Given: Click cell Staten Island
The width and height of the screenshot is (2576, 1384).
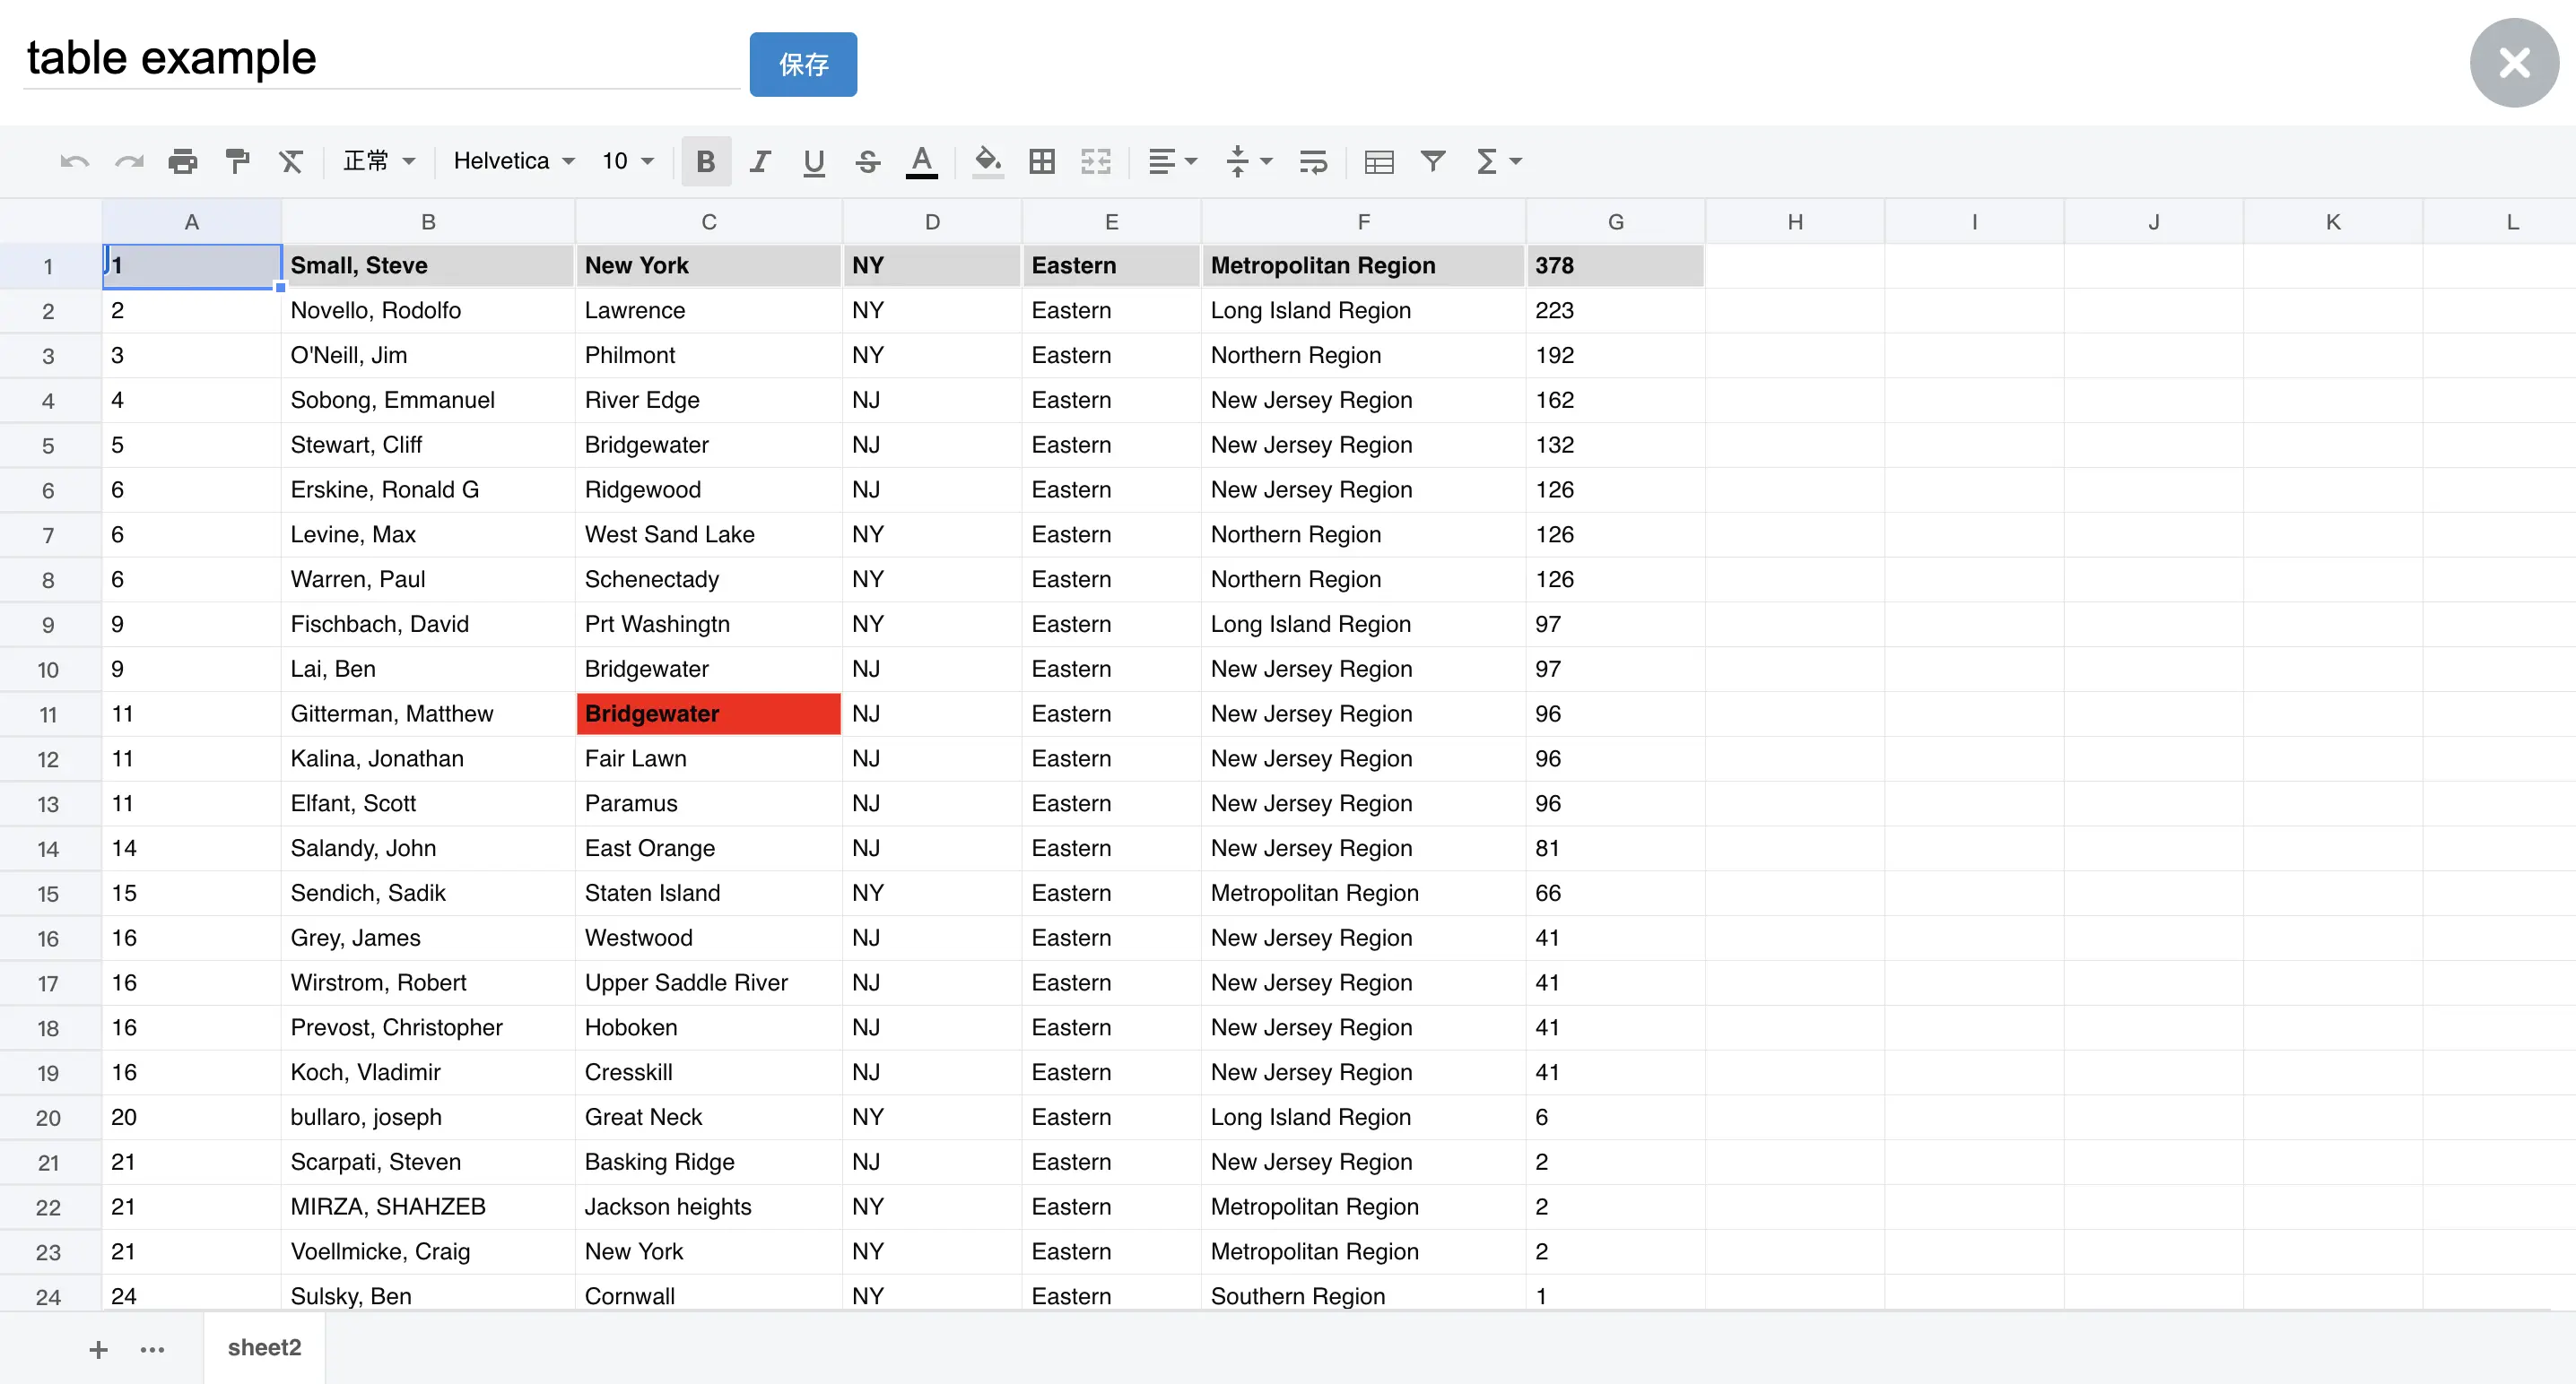Looking at the screenshot, I should 709,894.
